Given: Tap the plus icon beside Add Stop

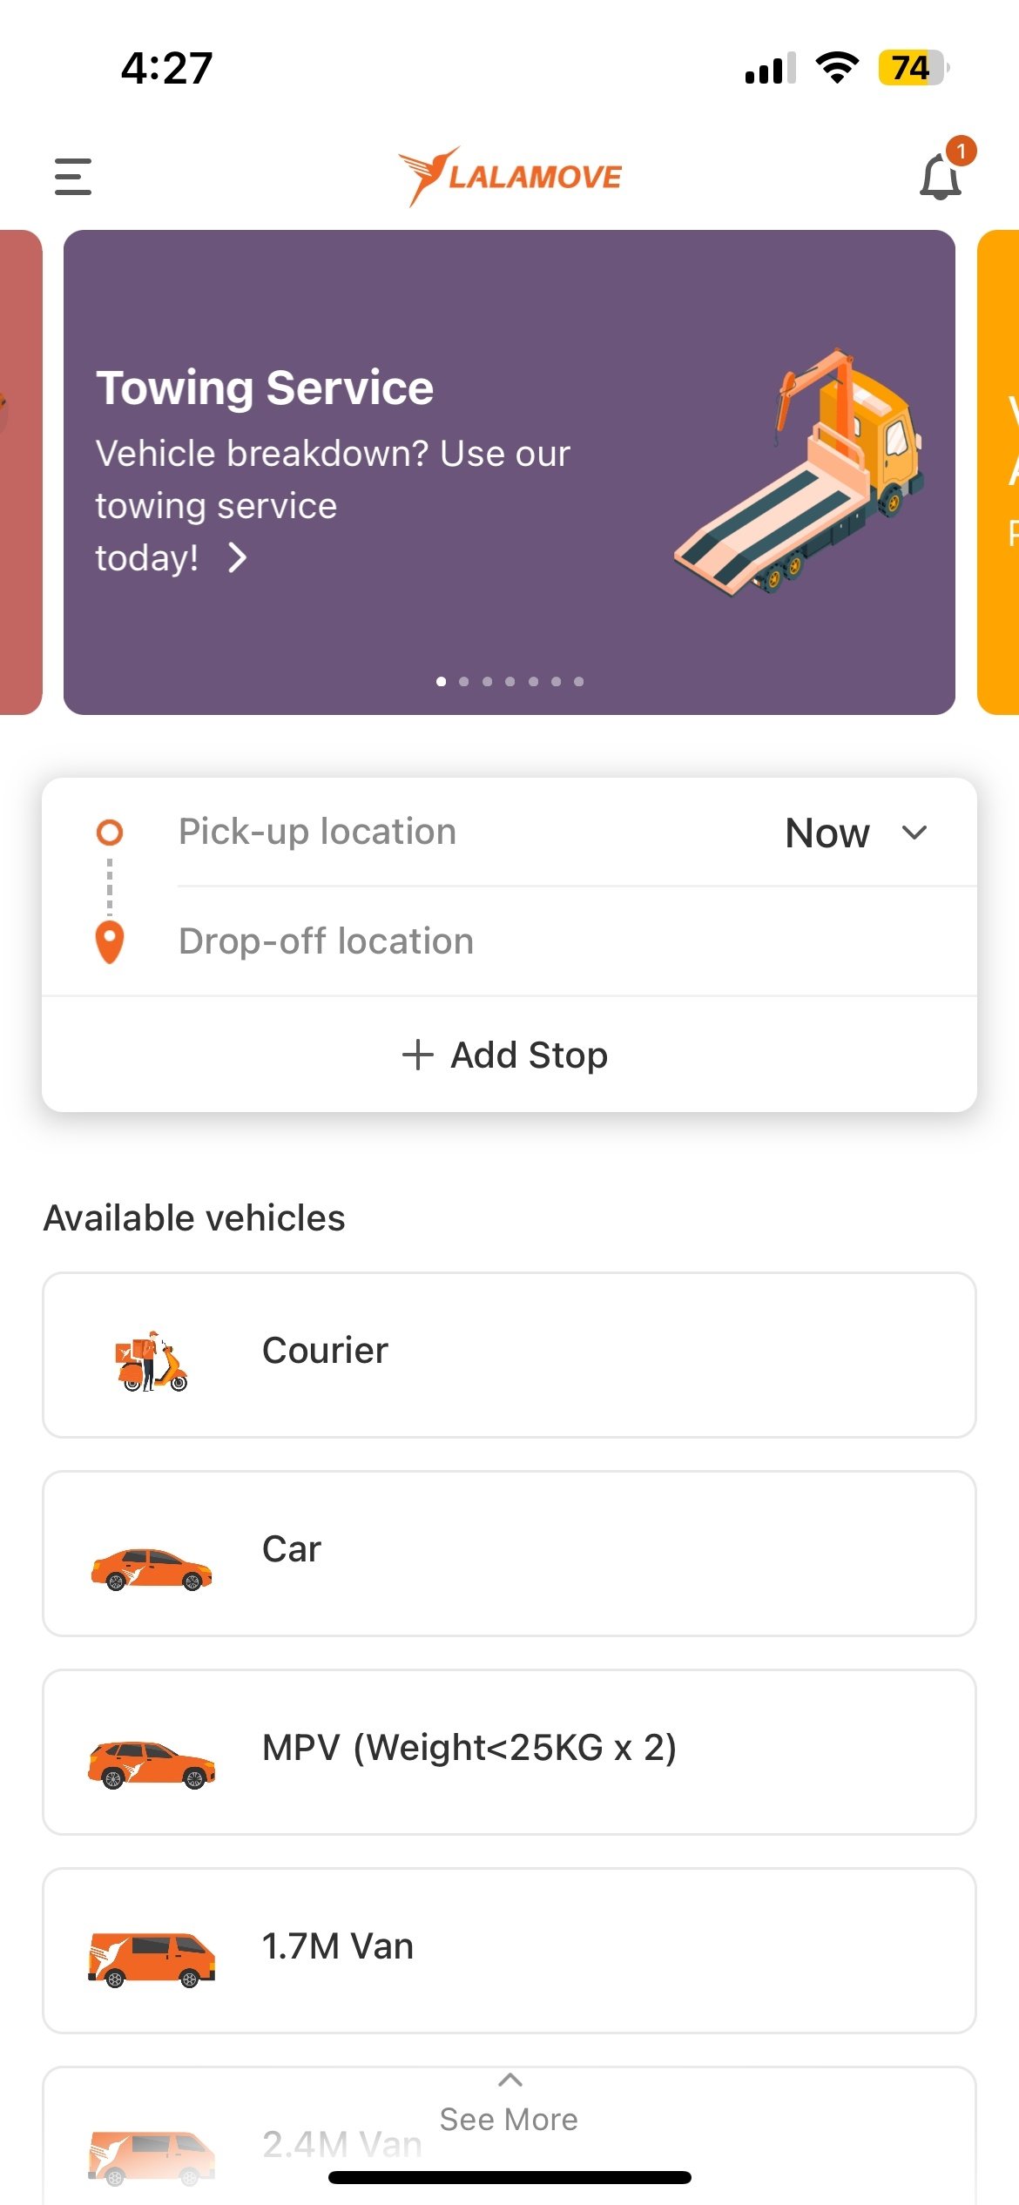Looking at the screenshot, I should (418, 1055).
